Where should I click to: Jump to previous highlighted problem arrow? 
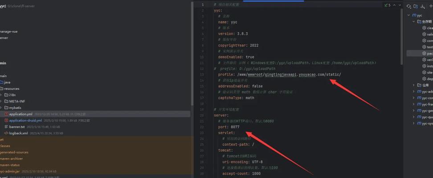coord(394,5)
